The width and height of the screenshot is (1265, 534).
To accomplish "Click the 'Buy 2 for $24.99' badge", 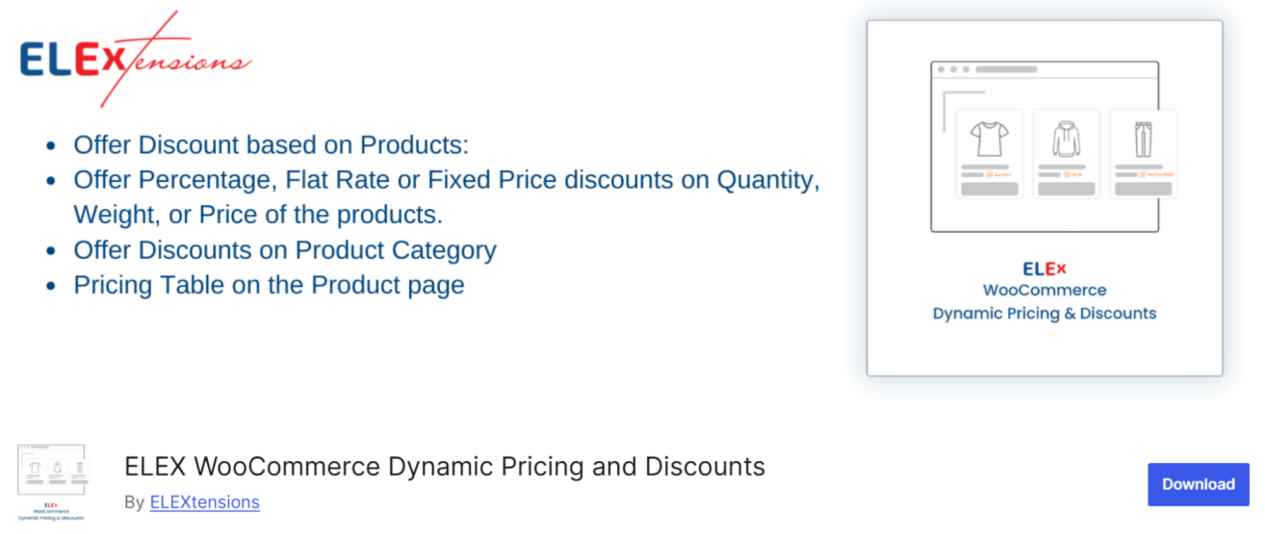I will pos(1159,175).
